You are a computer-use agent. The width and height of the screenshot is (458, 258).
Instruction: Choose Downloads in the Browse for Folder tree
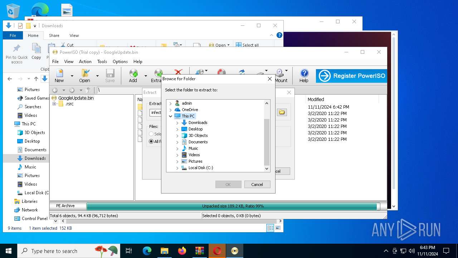click(x=198, y=123)
